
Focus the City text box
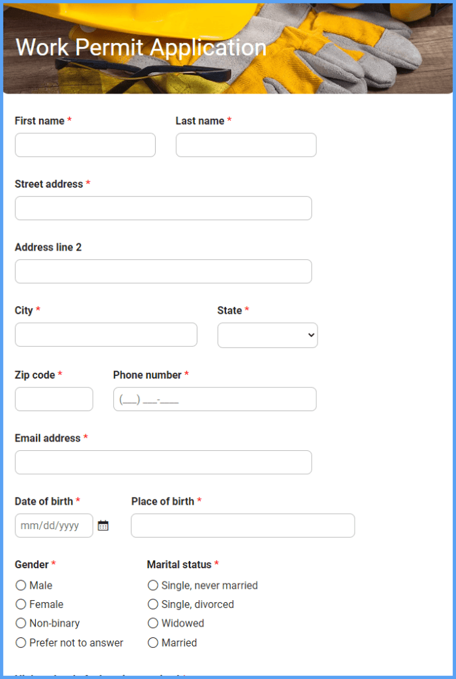click(106, 335)
